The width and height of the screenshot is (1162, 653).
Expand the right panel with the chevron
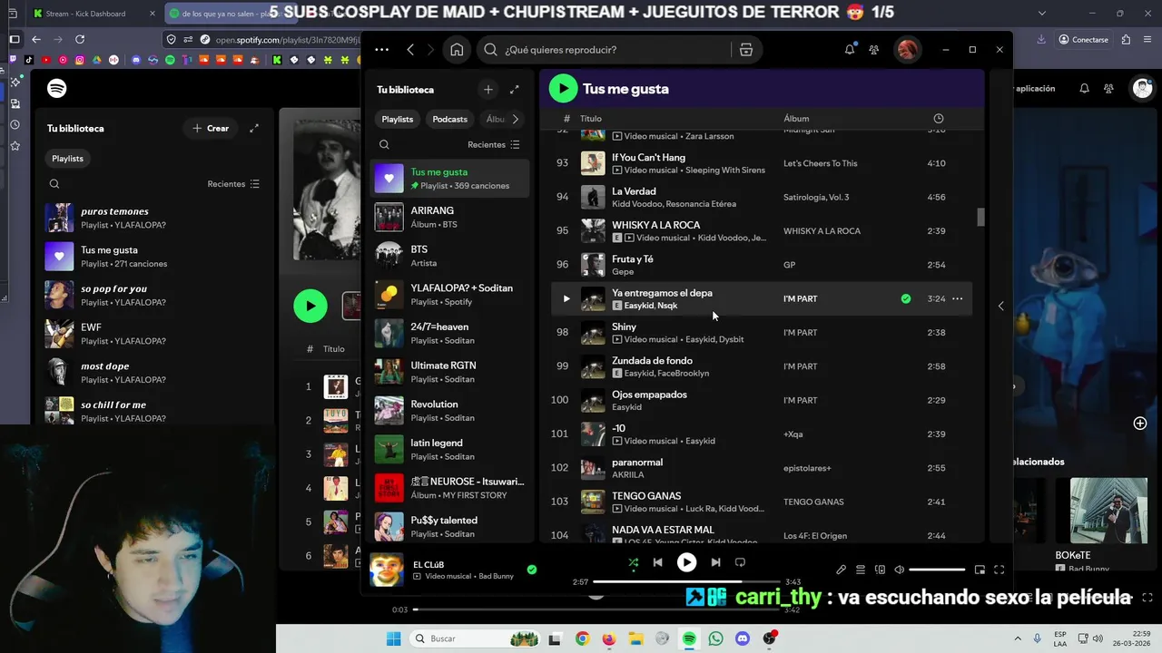tap(1000, 306)
